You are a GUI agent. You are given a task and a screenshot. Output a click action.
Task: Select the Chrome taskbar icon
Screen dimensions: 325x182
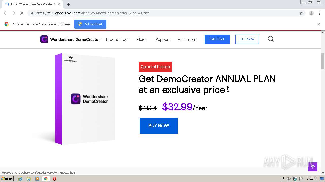[x=46, y=179]
